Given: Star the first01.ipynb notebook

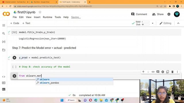Looking at the screenshot, I should pos(40,12).
